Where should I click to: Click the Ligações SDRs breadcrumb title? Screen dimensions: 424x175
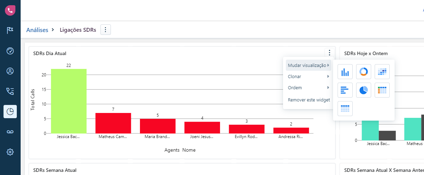tap(78, 30)
